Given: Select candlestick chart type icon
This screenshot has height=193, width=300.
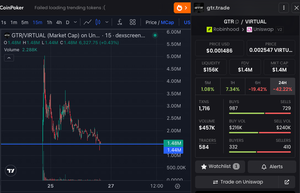Looking at the screenshot, I should tap(98, 22).
